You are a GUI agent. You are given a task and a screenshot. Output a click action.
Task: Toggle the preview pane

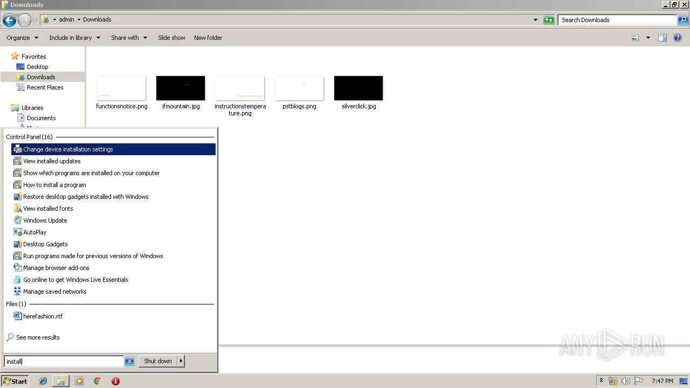pos(663,38)
